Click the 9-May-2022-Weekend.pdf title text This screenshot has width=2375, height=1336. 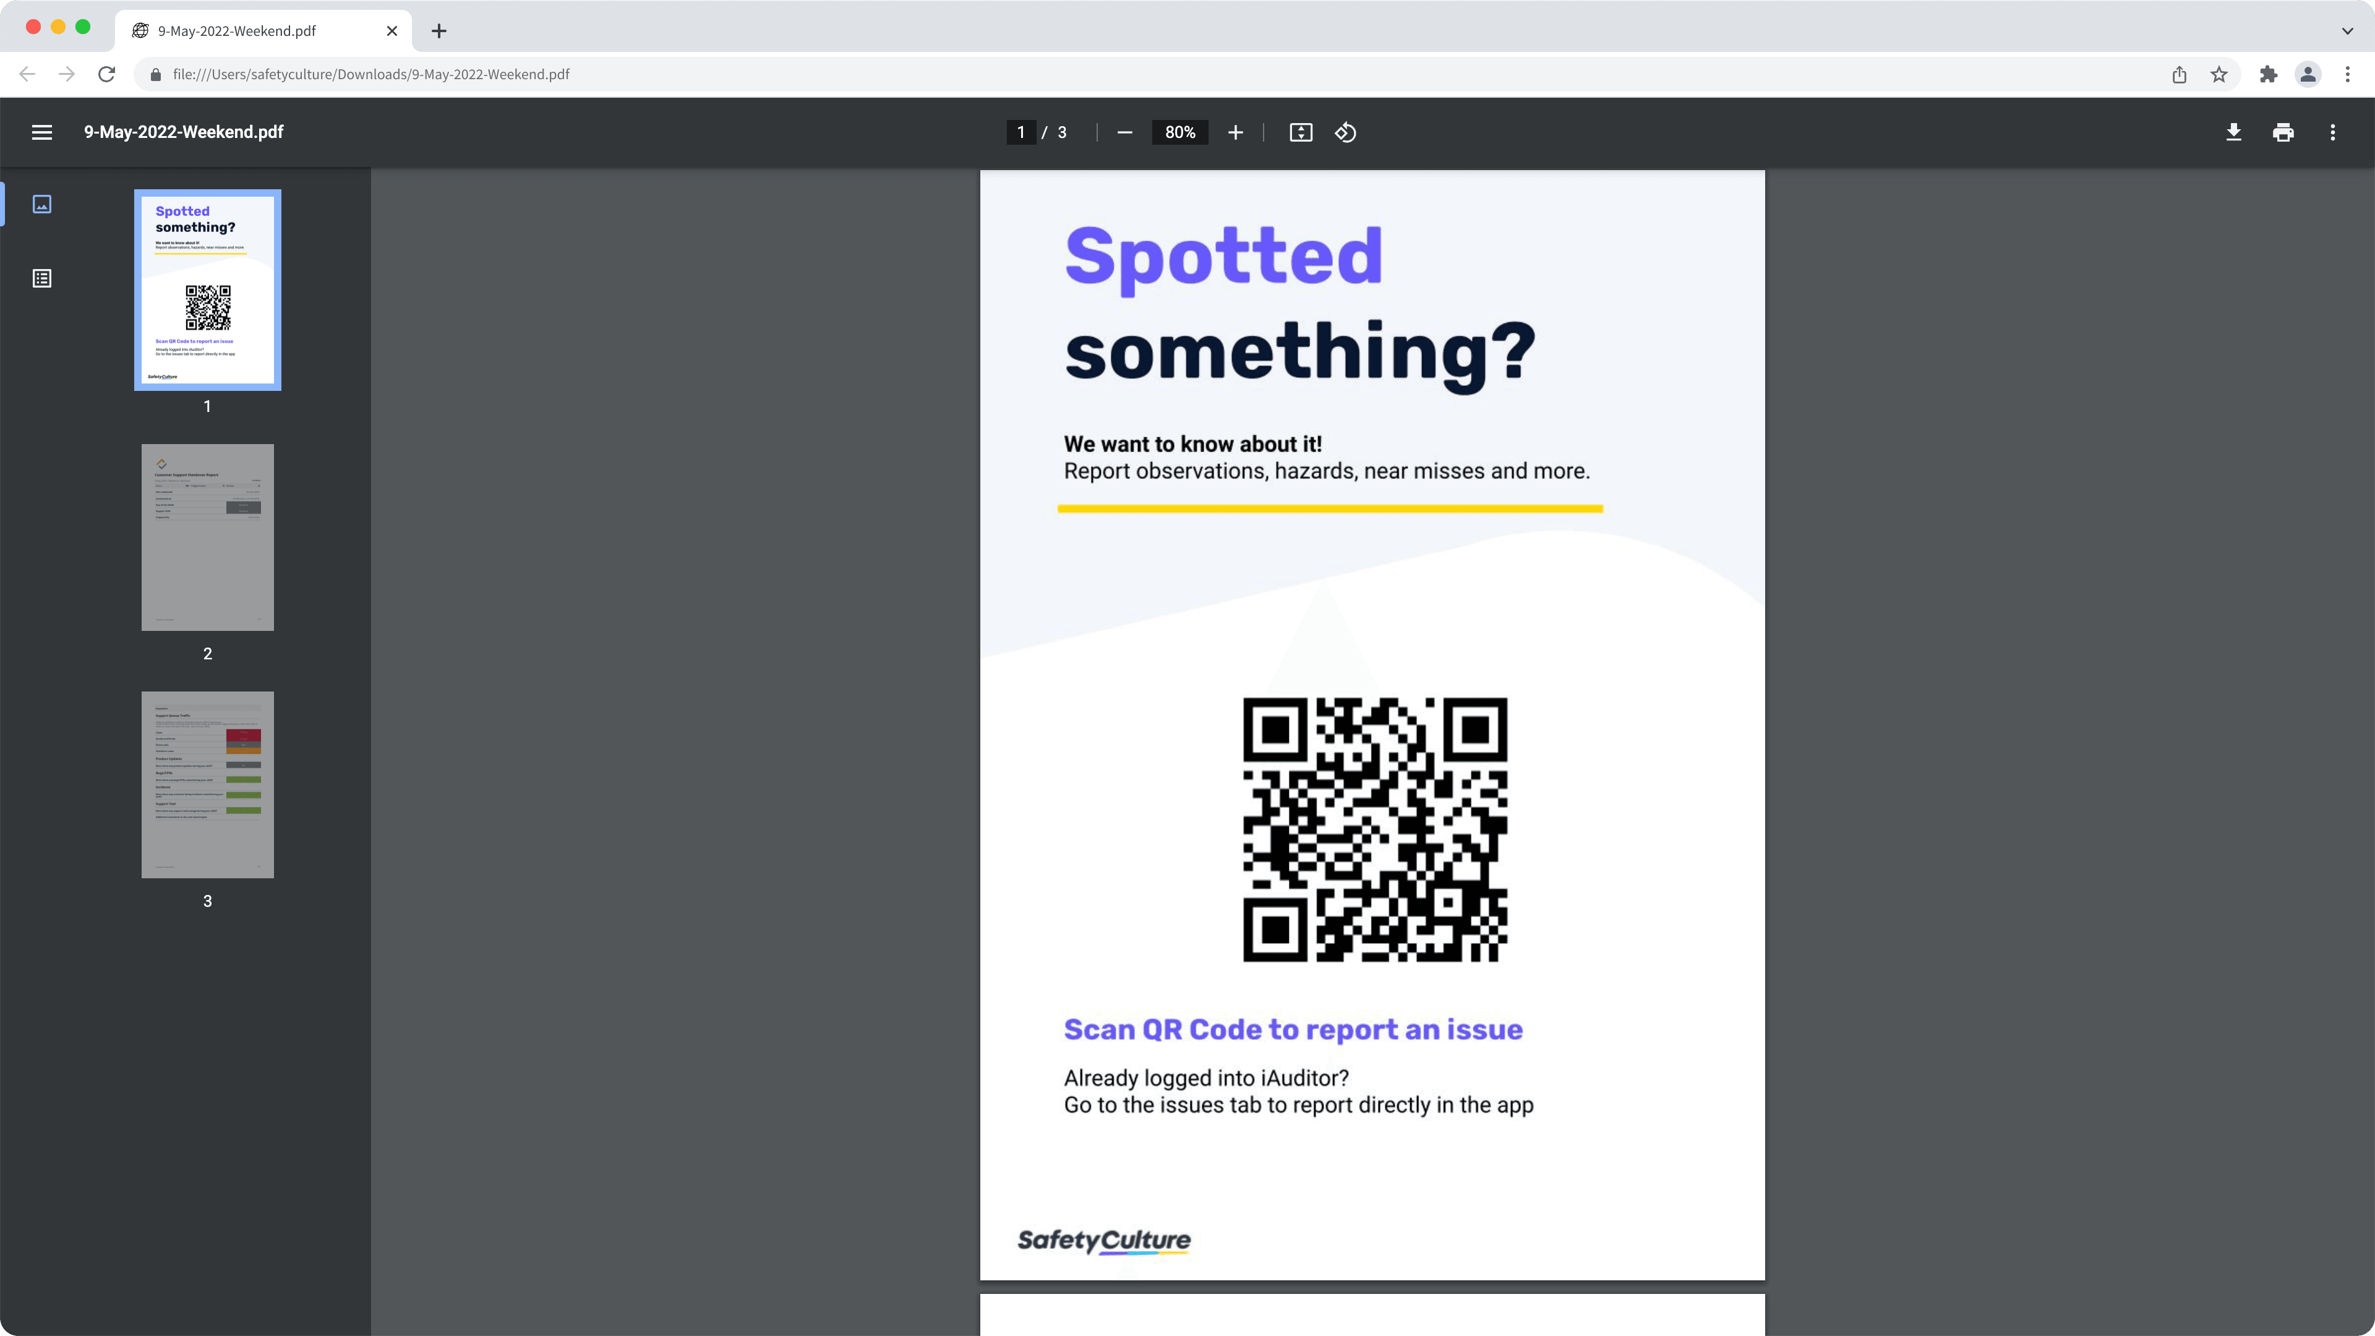(x=184, y=132)
